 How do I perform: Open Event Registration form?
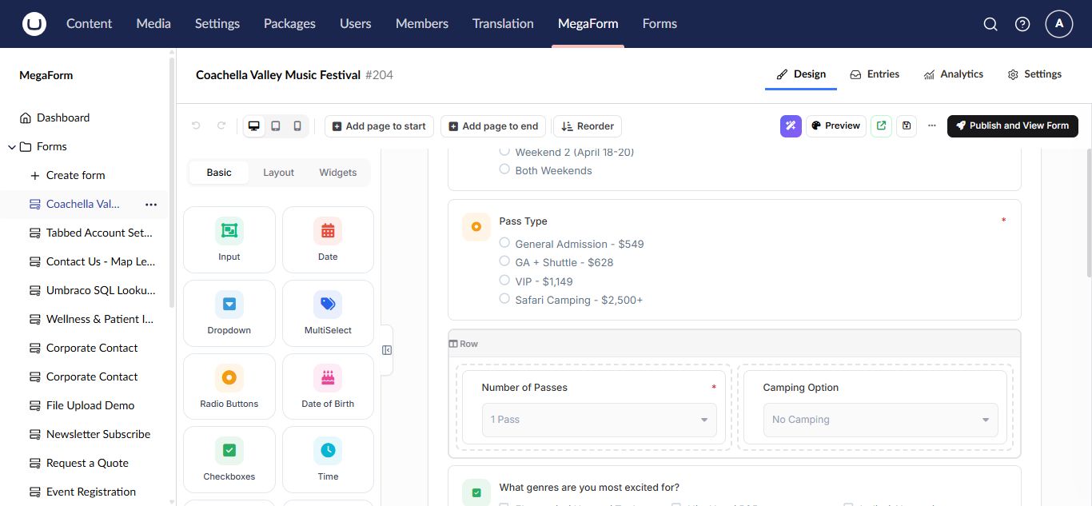pos(91,492)
